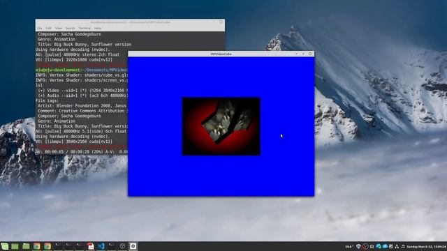Click the 'INFO: Vertex Shader: shaders/cube_vs' line
The height and width of the screenshot is (251, 447).
82,75
